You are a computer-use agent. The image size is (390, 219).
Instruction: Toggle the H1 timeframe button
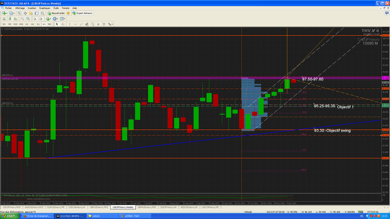(27, 24)
